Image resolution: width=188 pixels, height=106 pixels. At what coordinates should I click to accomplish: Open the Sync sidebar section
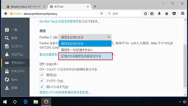coord(15,80)
